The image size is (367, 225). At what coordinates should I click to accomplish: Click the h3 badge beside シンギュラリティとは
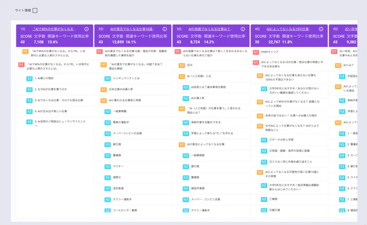tap(107, 78)
